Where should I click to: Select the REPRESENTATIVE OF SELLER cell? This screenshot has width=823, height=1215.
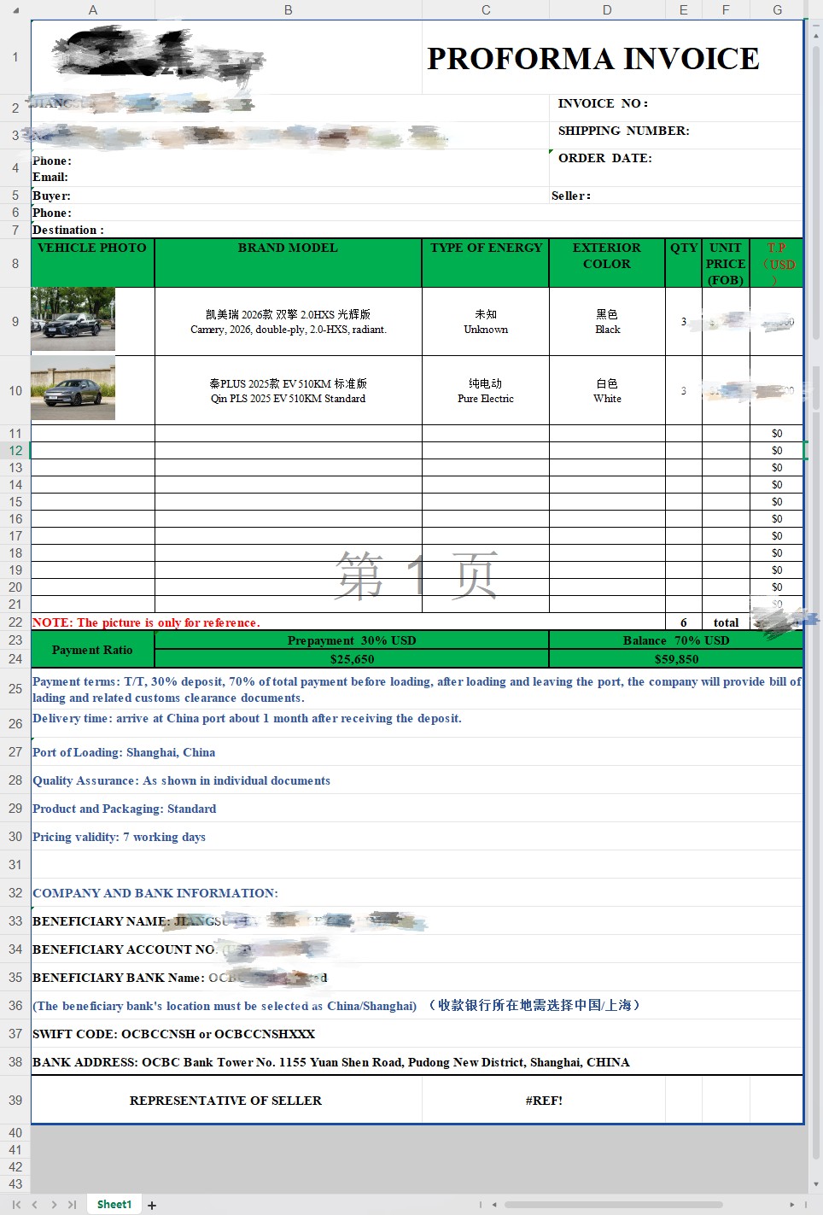(x=226, y=1100)
